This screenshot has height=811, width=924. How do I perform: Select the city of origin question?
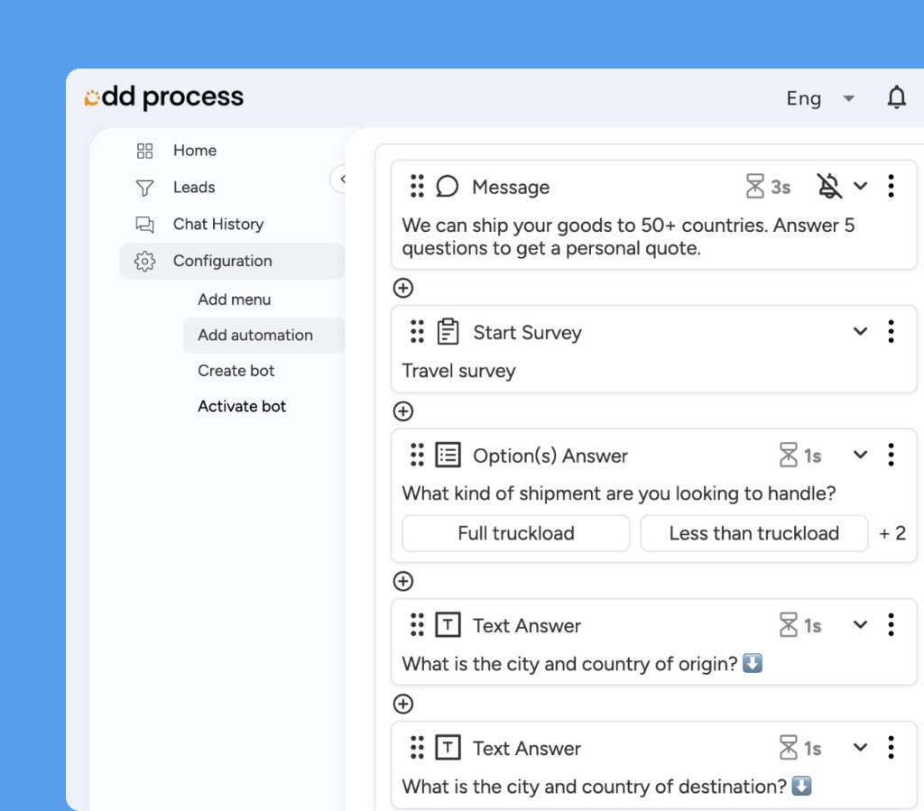pos(582,664)
